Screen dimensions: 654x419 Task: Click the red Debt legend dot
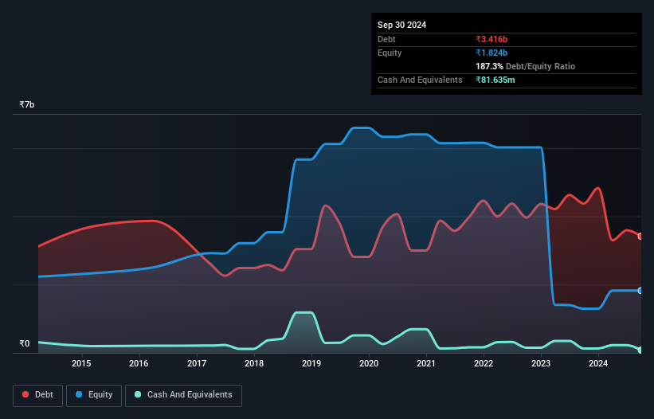click(25, 394)
